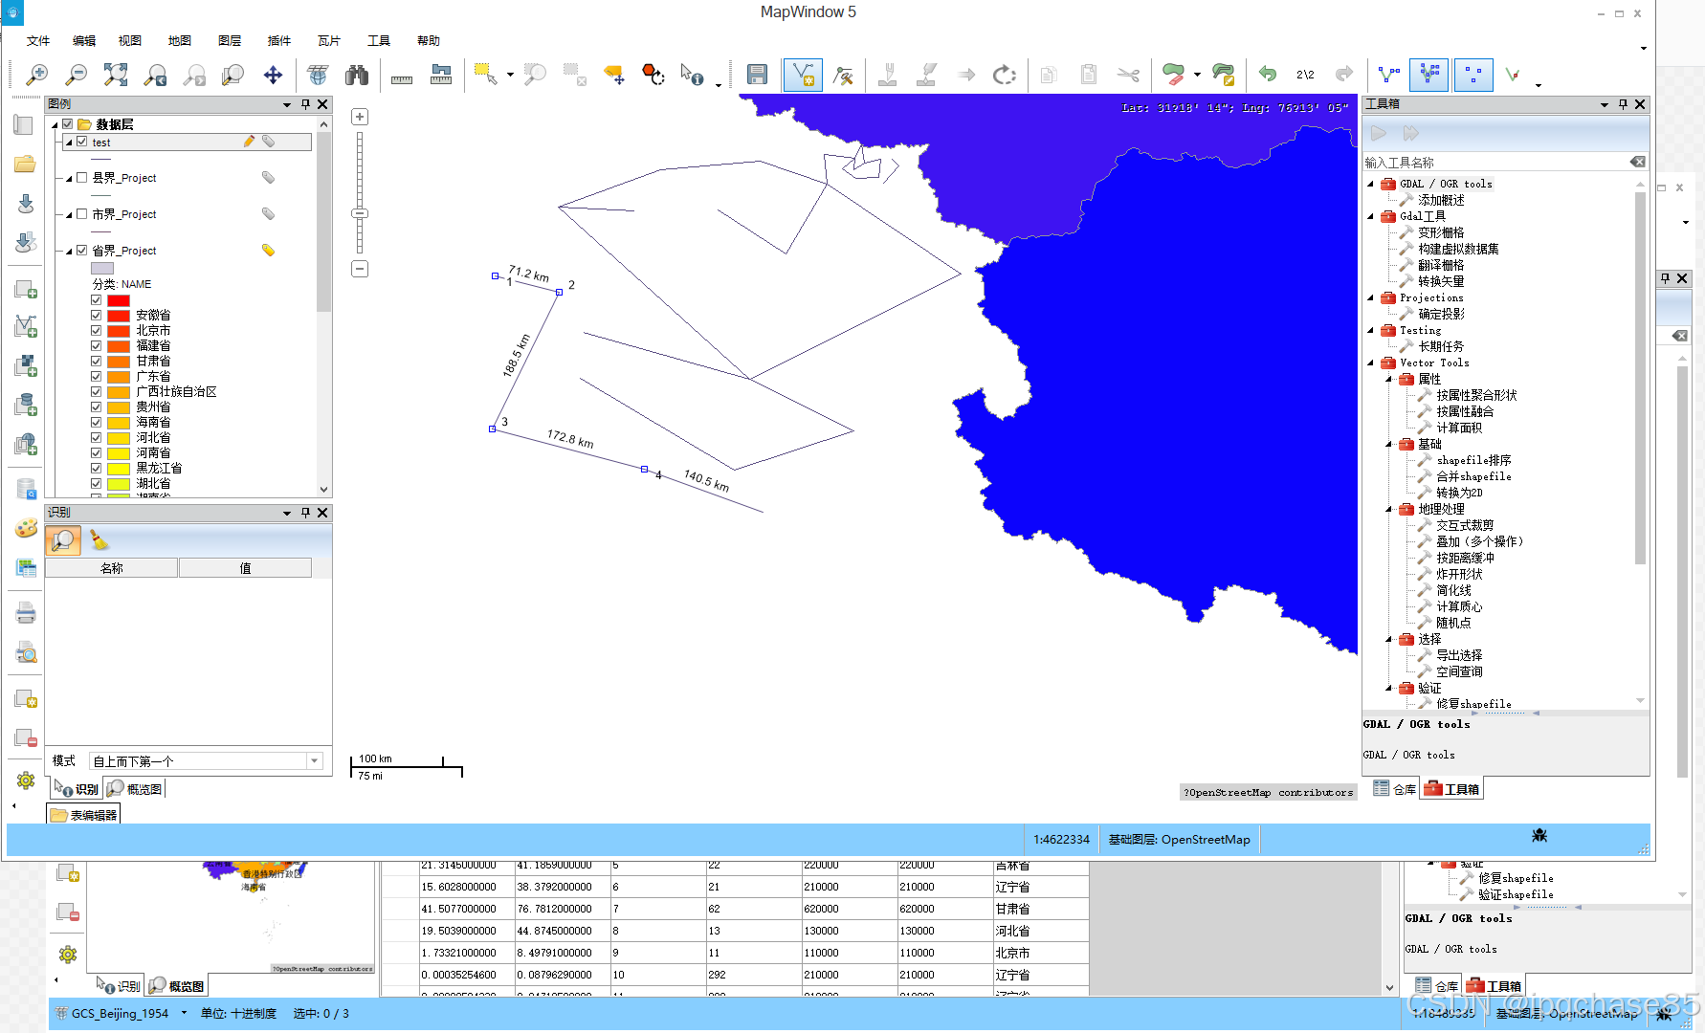The height and width of the screenshot is (1033, 1705).
Task: Toggle visibility of the test layer
Action: pyautogui.click(x=82, y=141)
